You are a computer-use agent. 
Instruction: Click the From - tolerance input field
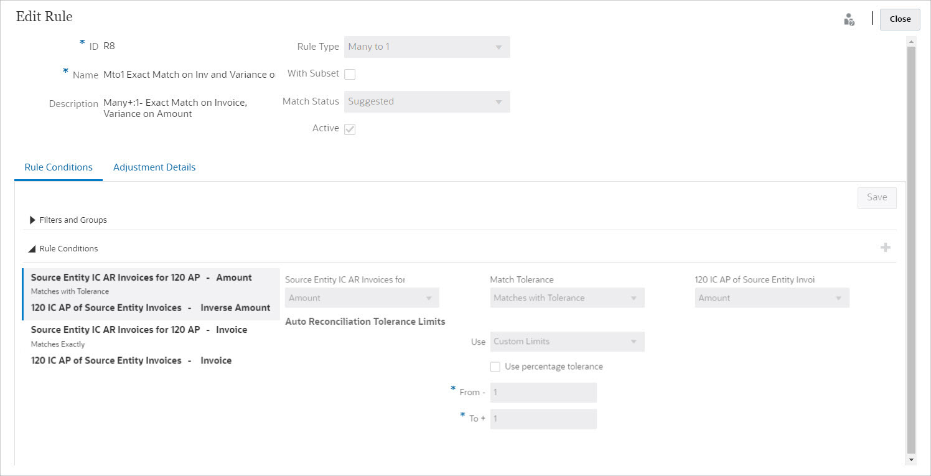click(x=543, y=393)
